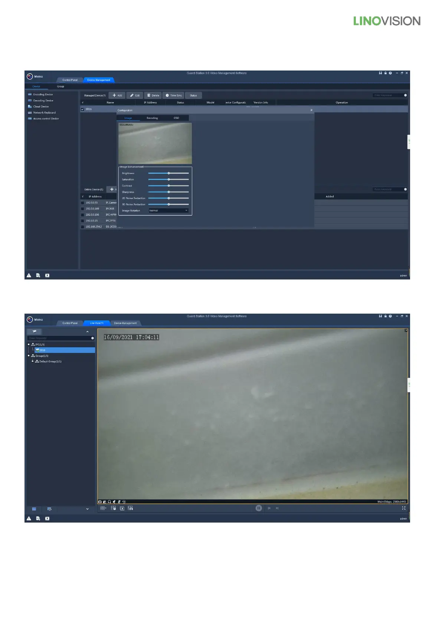Tick the checkbox for online device 192.0.0.55

(x=82, y=203)
